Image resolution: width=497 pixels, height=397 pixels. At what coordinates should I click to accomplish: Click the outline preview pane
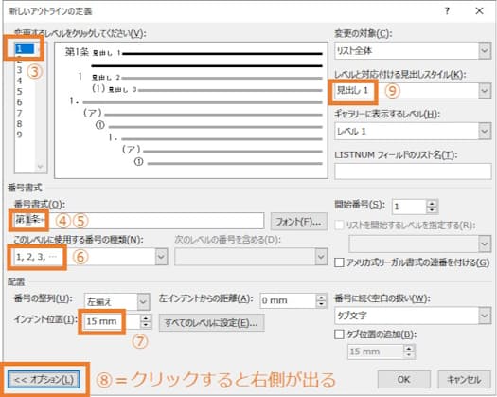pos(191,110)
